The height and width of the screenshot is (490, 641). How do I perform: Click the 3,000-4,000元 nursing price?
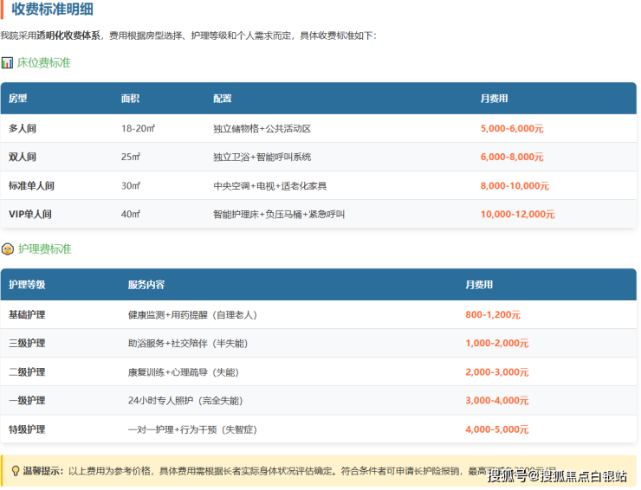coord(496,401)
